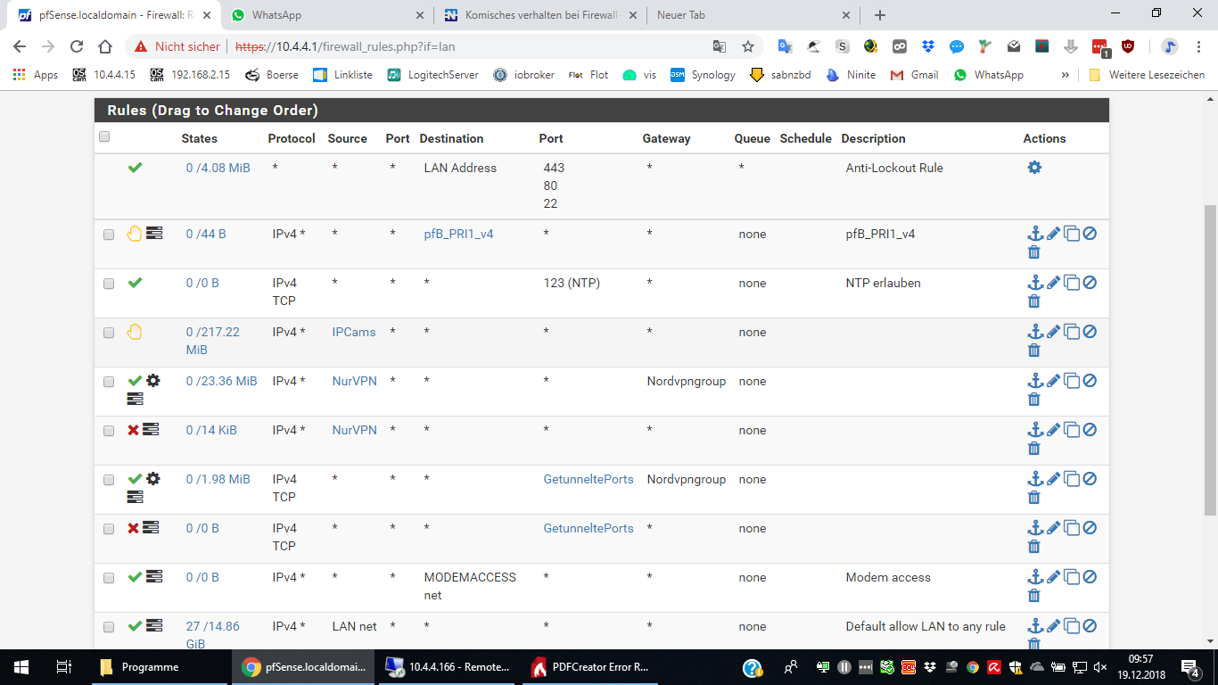Delete the NTP erlauben rule with the trash icon

pos(1034,301)
